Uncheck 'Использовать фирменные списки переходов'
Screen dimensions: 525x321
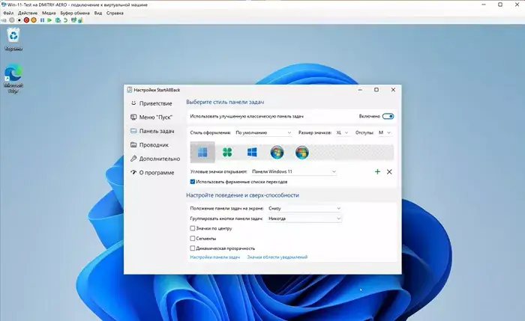coord(193,182)
